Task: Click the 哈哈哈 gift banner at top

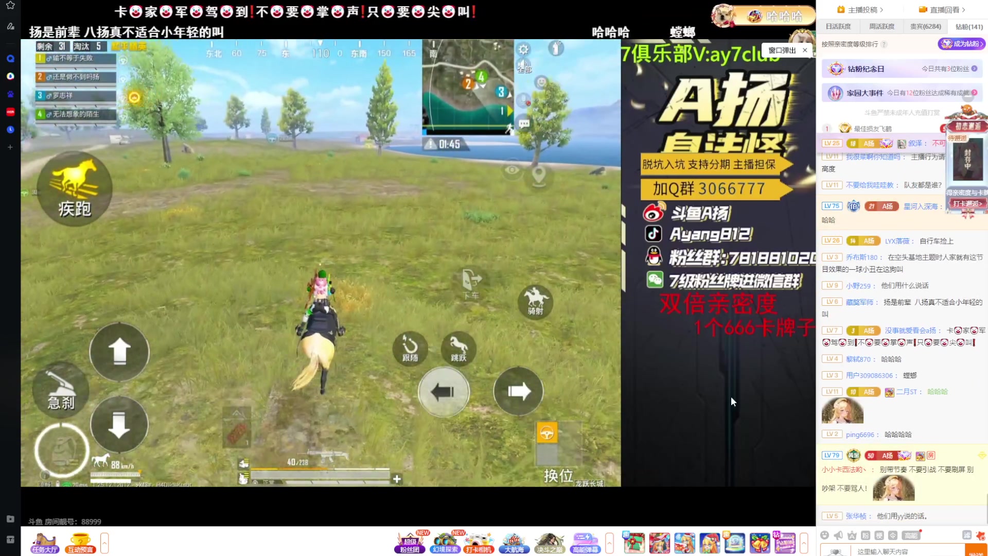Action: tap(764, 16)
